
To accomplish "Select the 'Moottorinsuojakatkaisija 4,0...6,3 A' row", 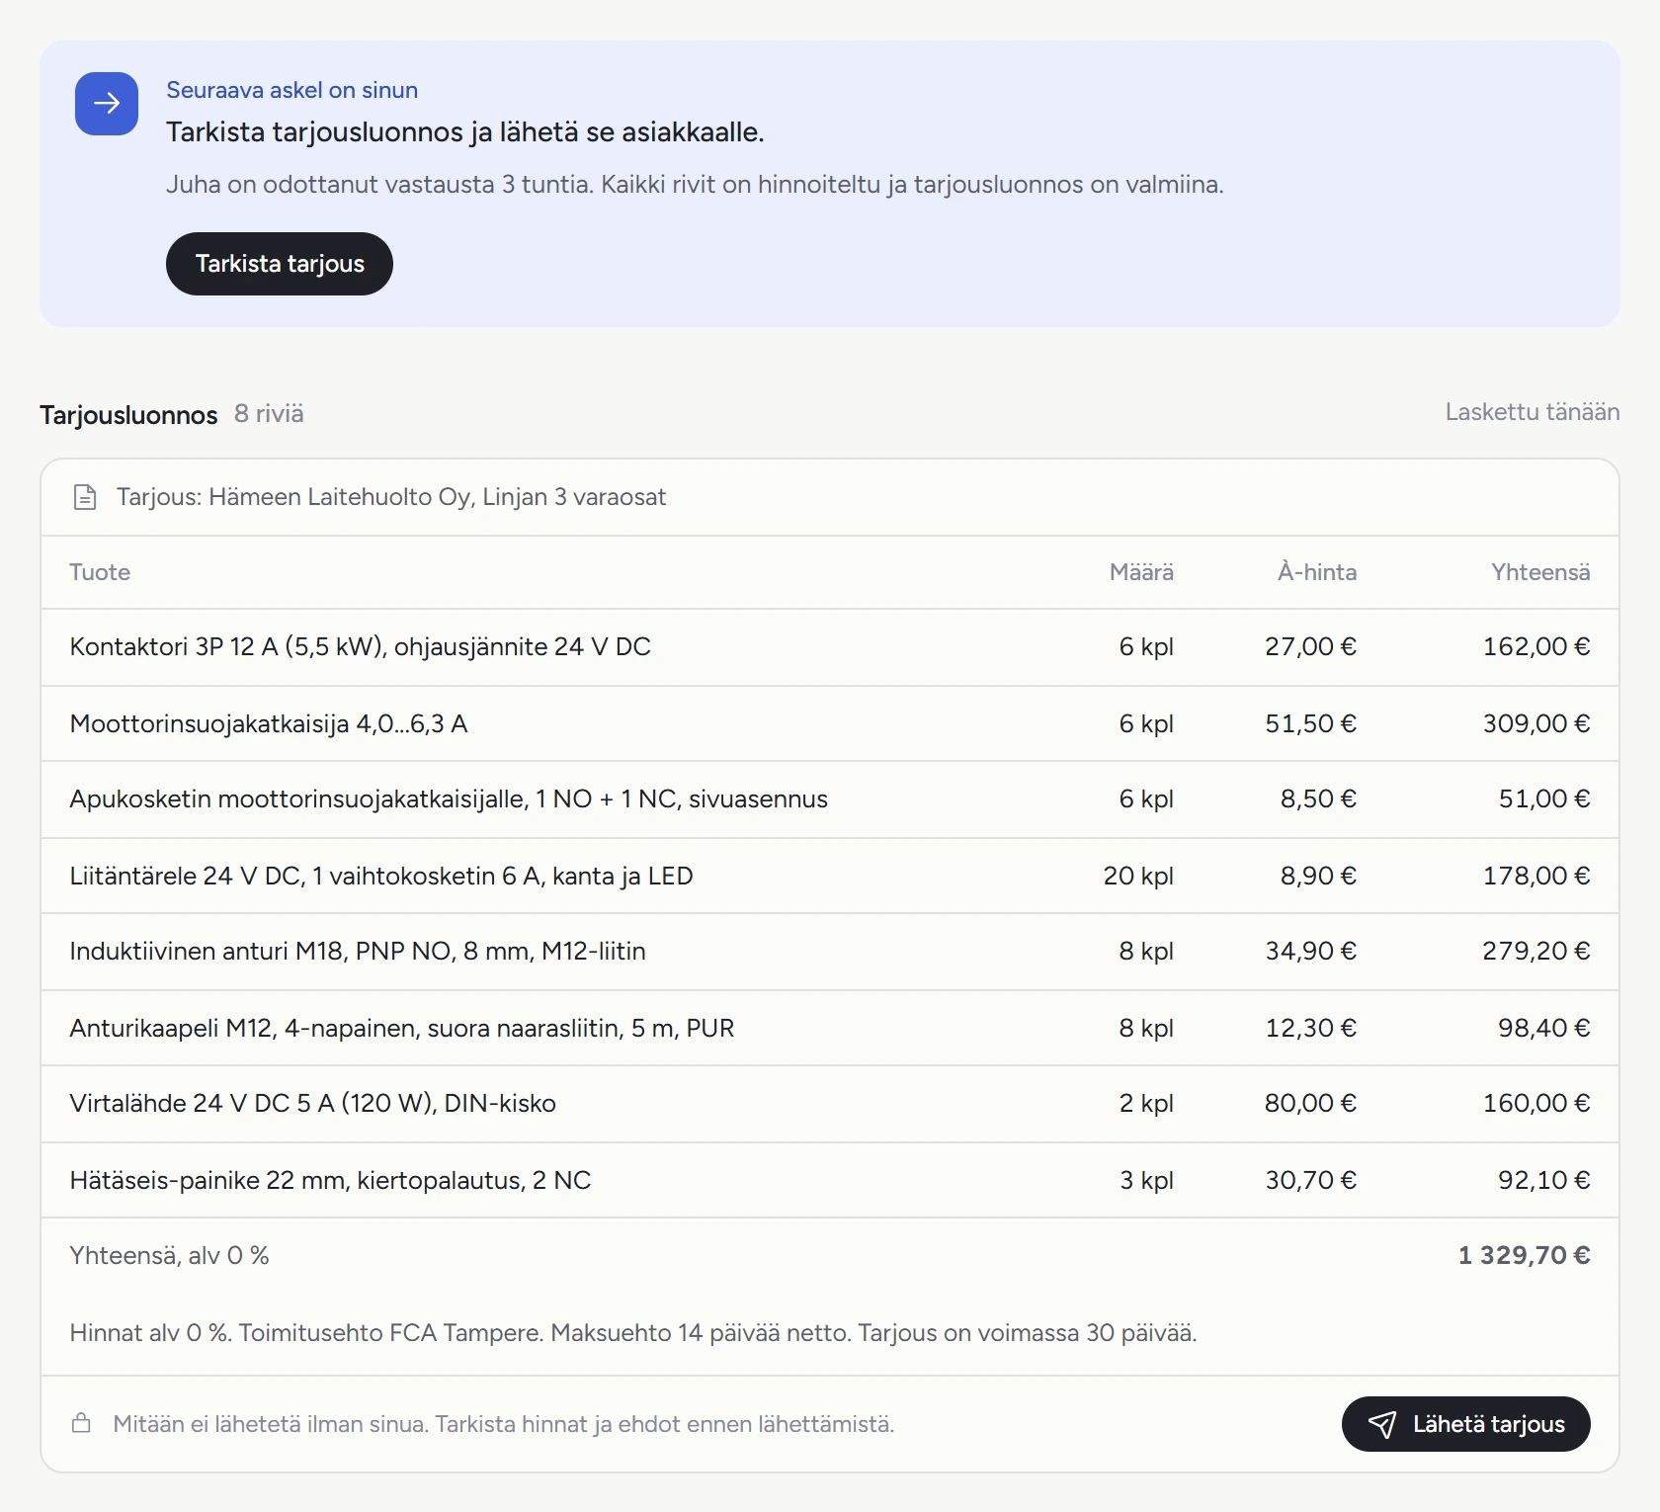I will pos(830,723).
